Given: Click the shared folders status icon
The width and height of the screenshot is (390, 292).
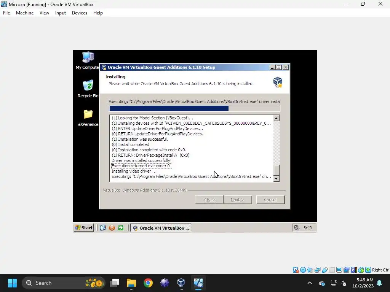Looking at the screenshot, I should 332,270.
